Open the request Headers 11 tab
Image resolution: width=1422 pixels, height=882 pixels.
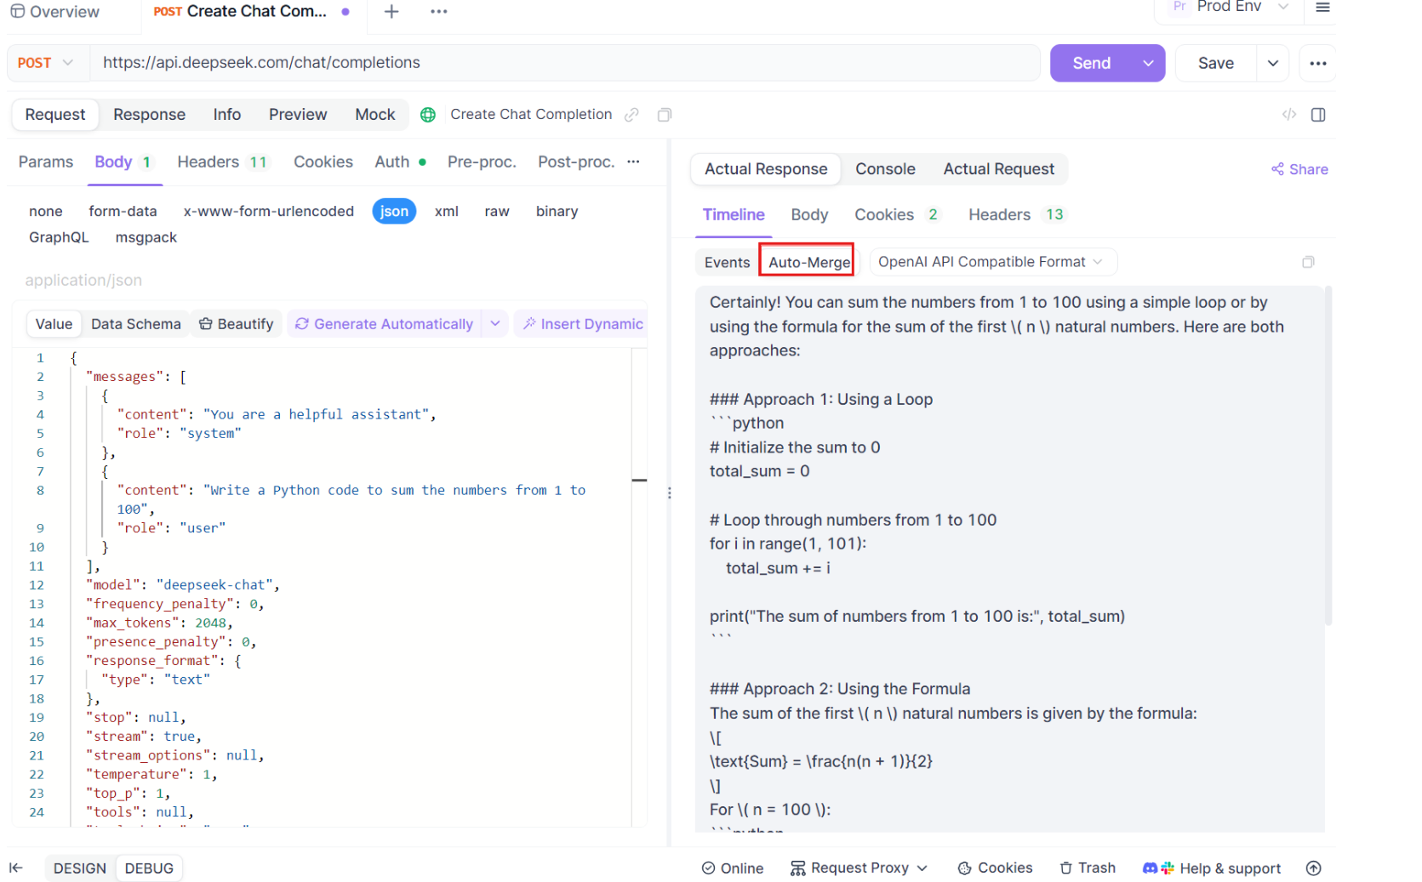coord(224,162)
